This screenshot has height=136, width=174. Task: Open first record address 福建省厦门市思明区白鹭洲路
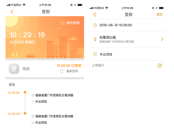click(54, 95)
